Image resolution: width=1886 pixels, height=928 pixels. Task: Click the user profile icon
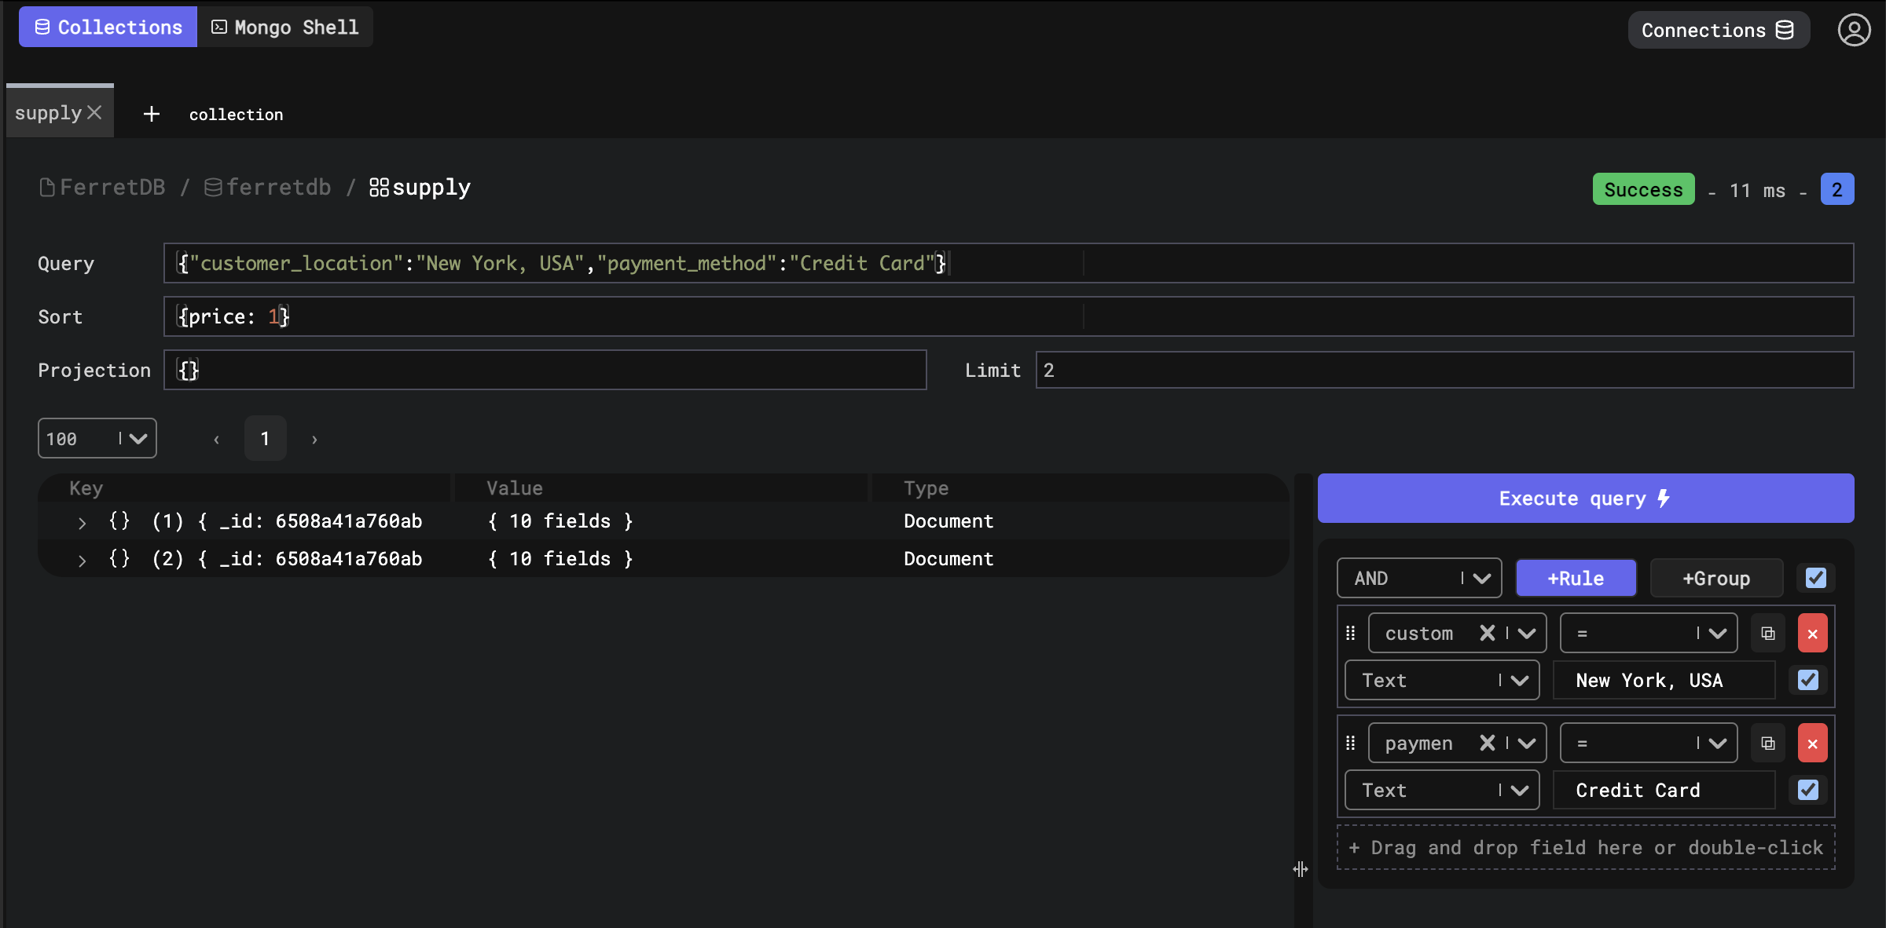pyautogui.click(x=1854, y=30)
